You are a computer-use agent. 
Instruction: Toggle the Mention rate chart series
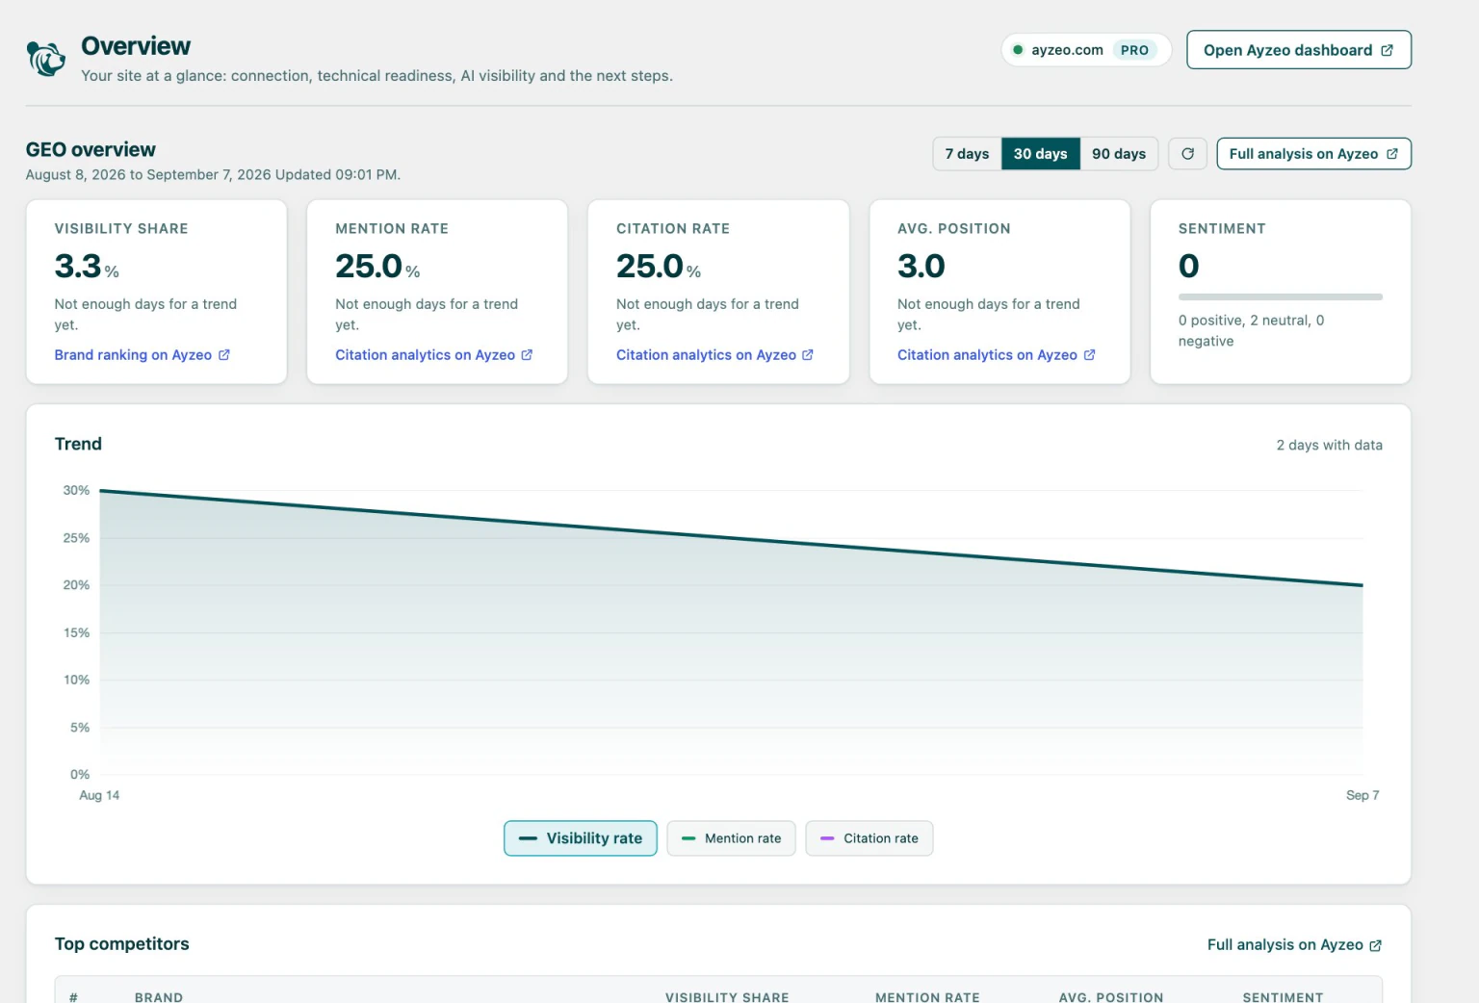[x=731, y=838]
